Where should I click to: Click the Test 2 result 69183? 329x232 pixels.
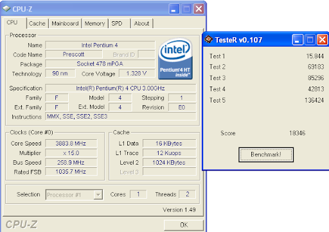[x=316, y=67]
